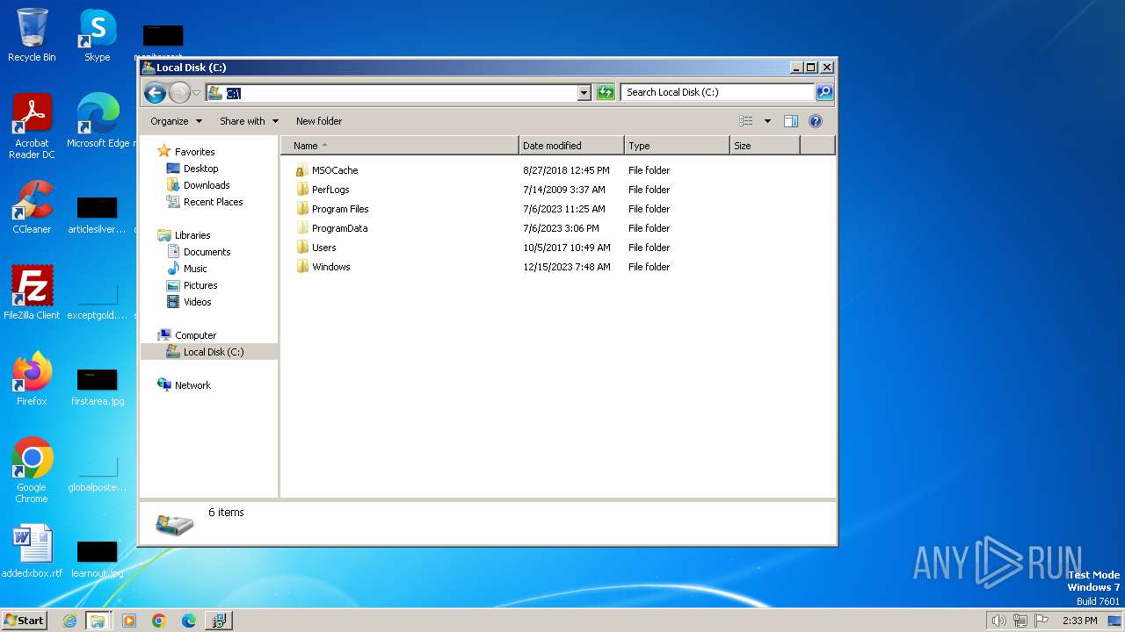Go back using the Explorer Back arrow

click(x=155, y=92)
